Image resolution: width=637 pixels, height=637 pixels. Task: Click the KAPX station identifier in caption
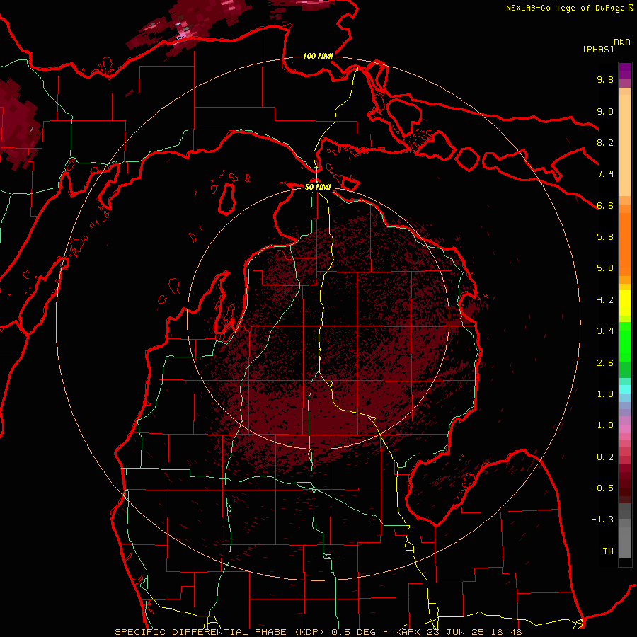(408, 632)
